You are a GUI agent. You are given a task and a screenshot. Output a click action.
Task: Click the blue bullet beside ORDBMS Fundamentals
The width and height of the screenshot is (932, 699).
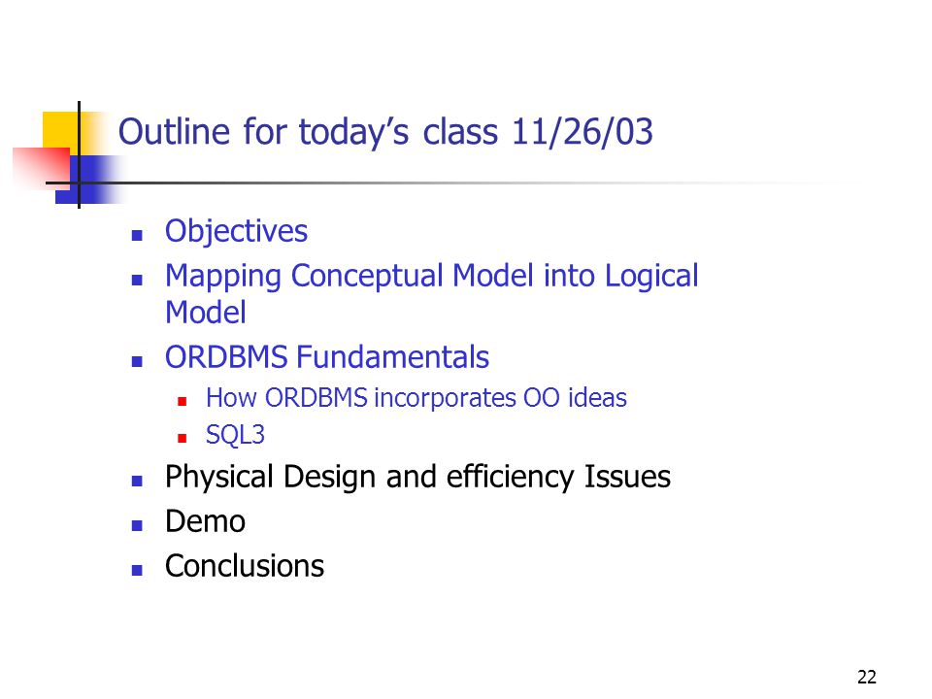tap(137, 361)
